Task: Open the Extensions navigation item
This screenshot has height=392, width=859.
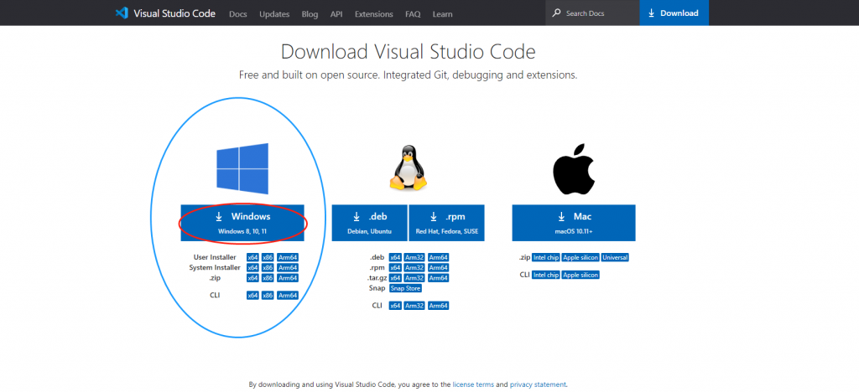Action: (373, 13)
